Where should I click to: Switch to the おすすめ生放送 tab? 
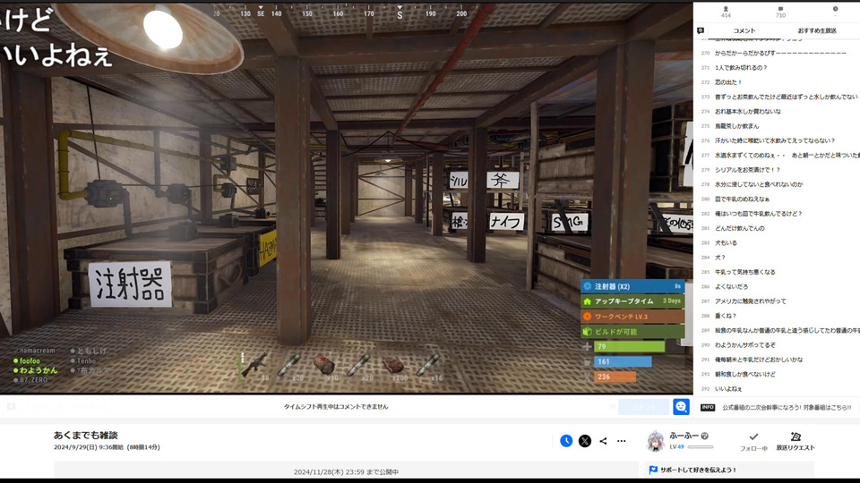point(817,30)
